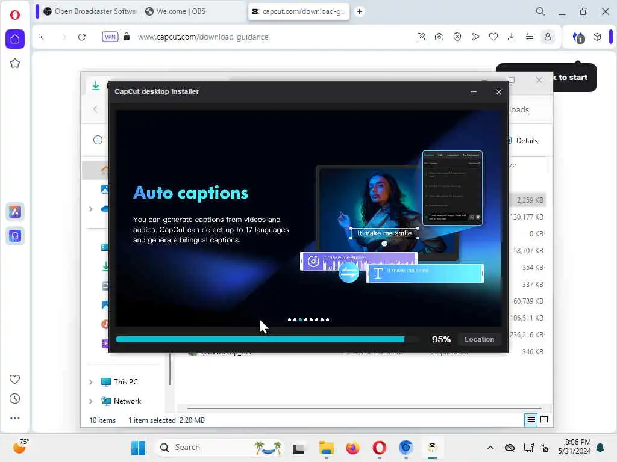Select the 2,259 KB file size cell
The width and height of the screenshot is (617, 462).
530,200
